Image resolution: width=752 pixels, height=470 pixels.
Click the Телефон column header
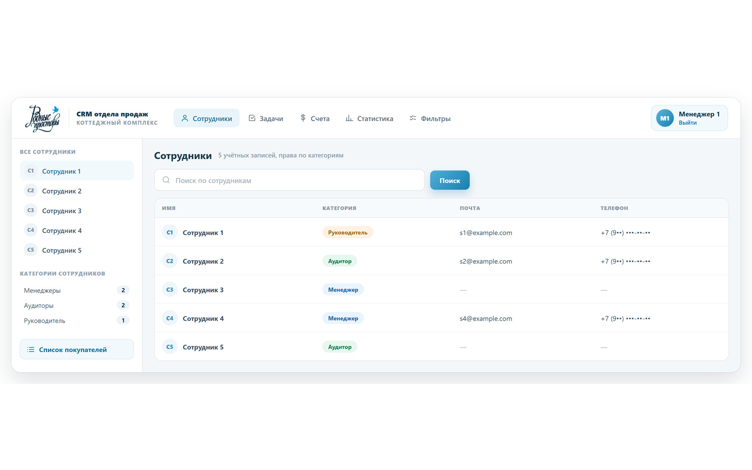(614, 208)
